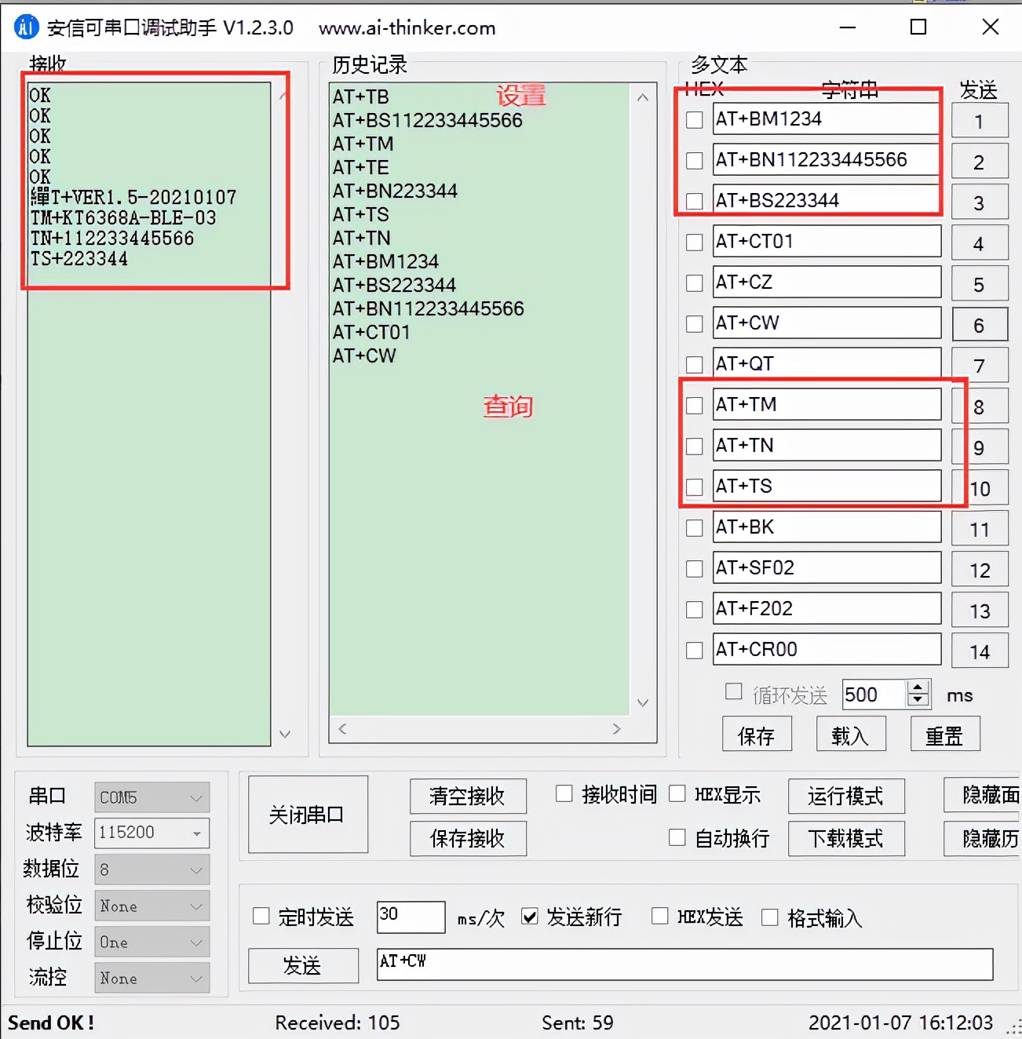This screenshot has width=1022, height=1039.
Task: Click 清空接收 to clear received data
Action: coord(468,796)
